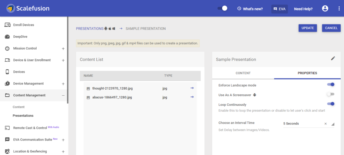This screenshot has height=155, width=344.
Task: Switch to the CONTENT tab
Action: pos(243,73)
